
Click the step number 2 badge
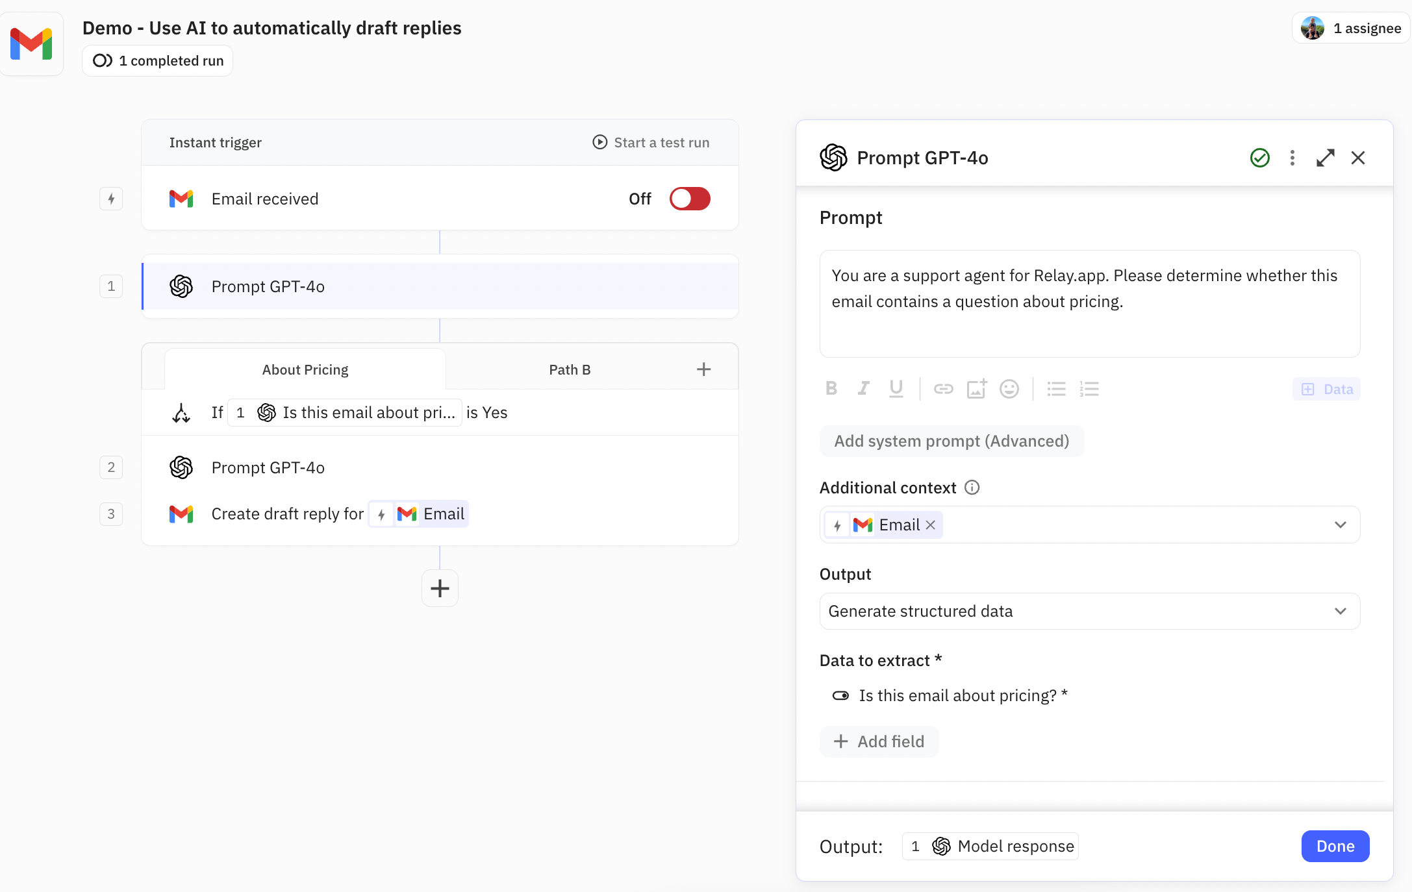click(111, 467)
